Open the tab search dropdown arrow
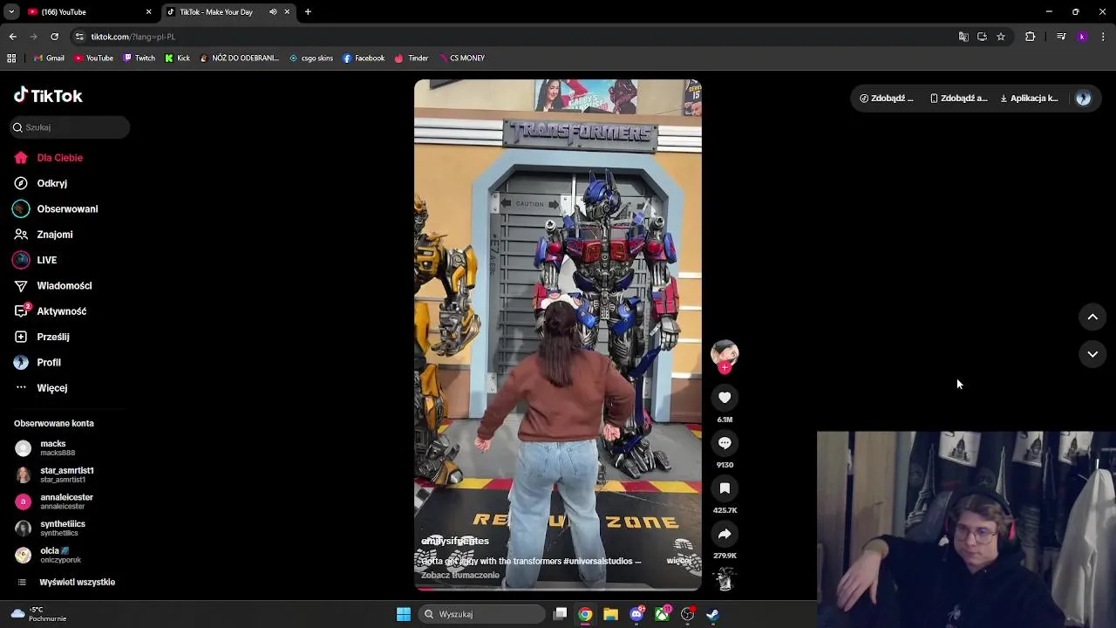 pyautogui.click(x=11, y=12)
